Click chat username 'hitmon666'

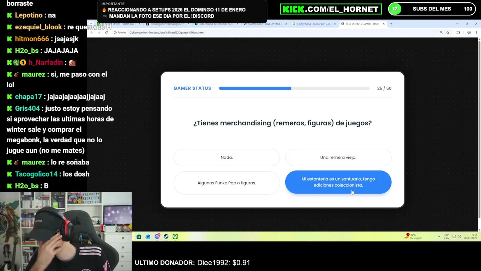pyautogui.click(x=32, y=39)
